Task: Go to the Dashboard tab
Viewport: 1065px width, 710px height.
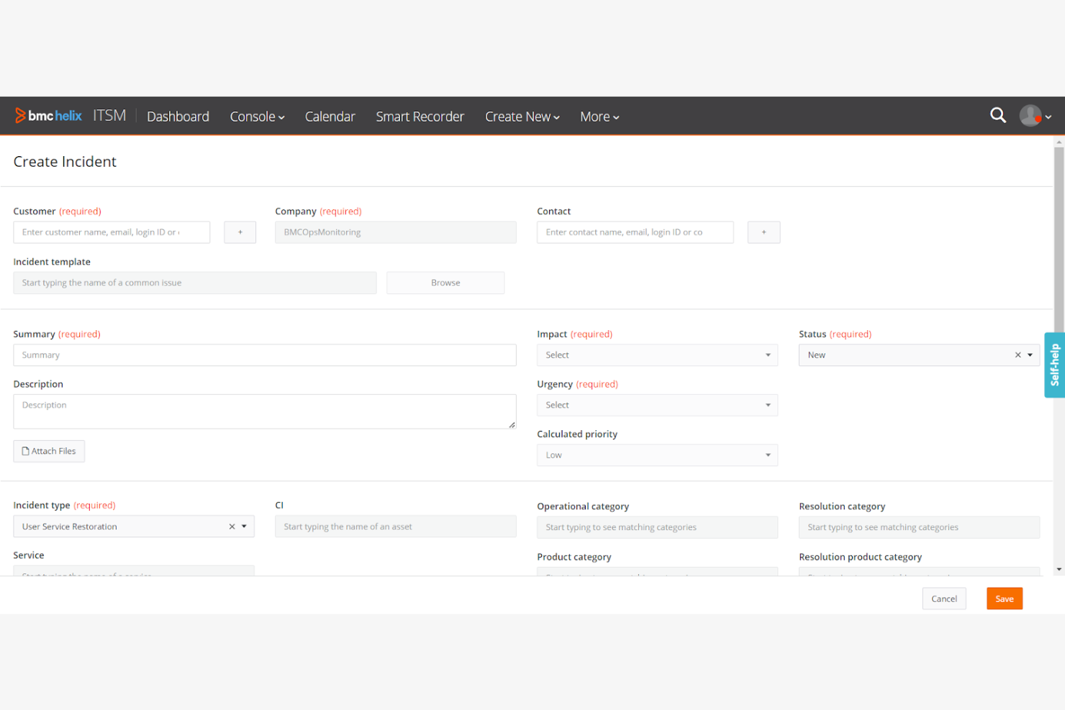Action: click(178, 117)
